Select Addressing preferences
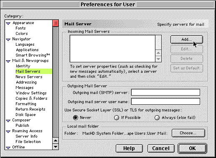Viewport: 216px width, 158px height. pyautogui.click(x=26, y=82)
